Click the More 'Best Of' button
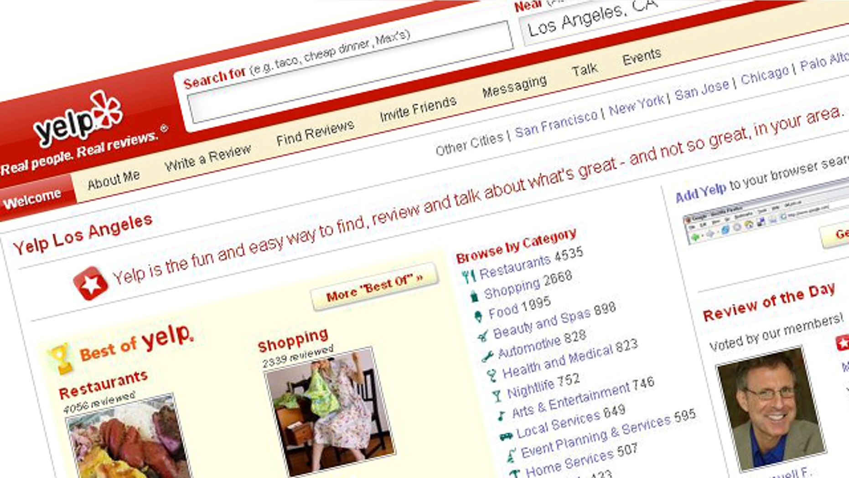Screen dimensions: 849x478 coord(374,287)
